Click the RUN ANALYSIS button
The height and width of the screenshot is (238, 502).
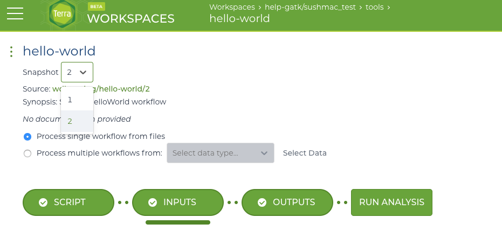click(x=391, y=202)
